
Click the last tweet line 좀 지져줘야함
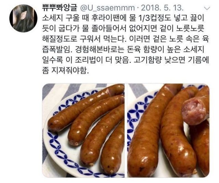65,70
